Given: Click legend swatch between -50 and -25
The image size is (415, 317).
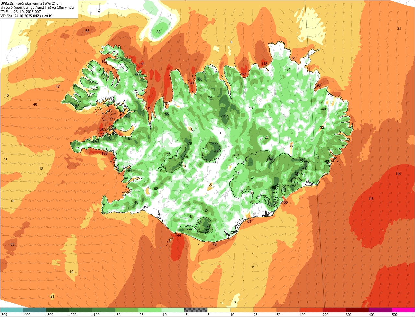Looking at the screenshot, I should coord(127,310).
